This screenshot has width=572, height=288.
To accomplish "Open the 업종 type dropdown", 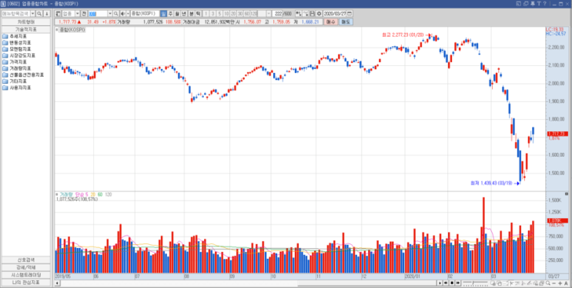I will (77, 14).
